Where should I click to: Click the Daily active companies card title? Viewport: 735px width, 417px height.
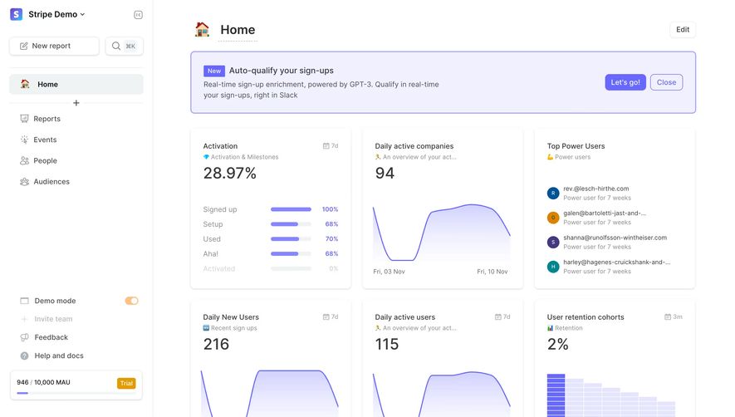pyautogui.click(x=414, y=146)
